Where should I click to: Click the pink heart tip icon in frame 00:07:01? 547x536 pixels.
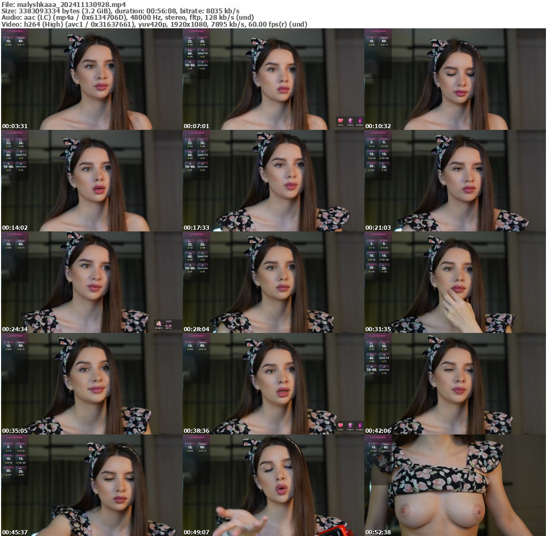pyautogui.click(x=340, y=120)
